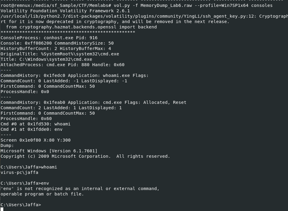Screen dimensions: 288x211
Task: Click the virus-pc\jaffa output line
Action: [x=19, y=172]
